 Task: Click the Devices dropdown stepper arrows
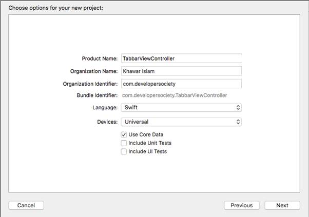(x=238, y=122)
